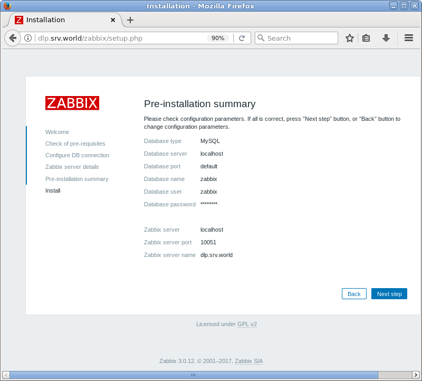Click the Zabbix server localhost value
The width and height of the screenshot is (422, 381).
click(212, 230)
